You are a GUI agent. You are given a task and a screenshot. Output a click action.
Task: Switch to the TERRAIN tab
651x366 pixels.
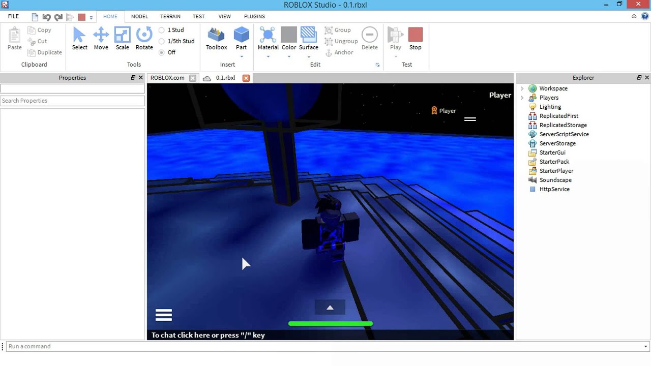[x=170, y=16]
